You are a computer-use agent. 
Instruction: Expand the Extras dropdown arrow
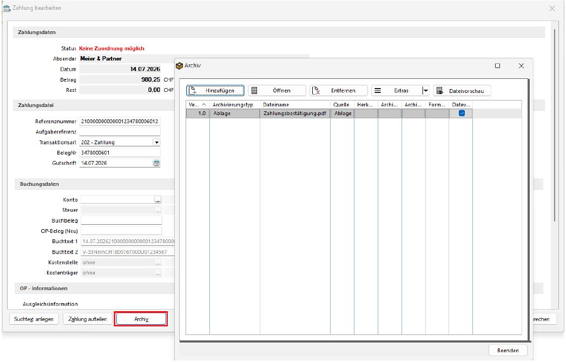[x=426, y=91]
